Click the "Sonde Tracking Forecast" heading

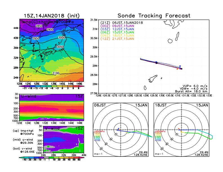click(154, 16)
